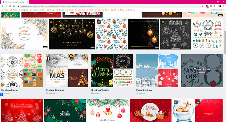Screen dimensions: 226x122
Task: Open the user profile avatar icon
Action: [220, 6]
